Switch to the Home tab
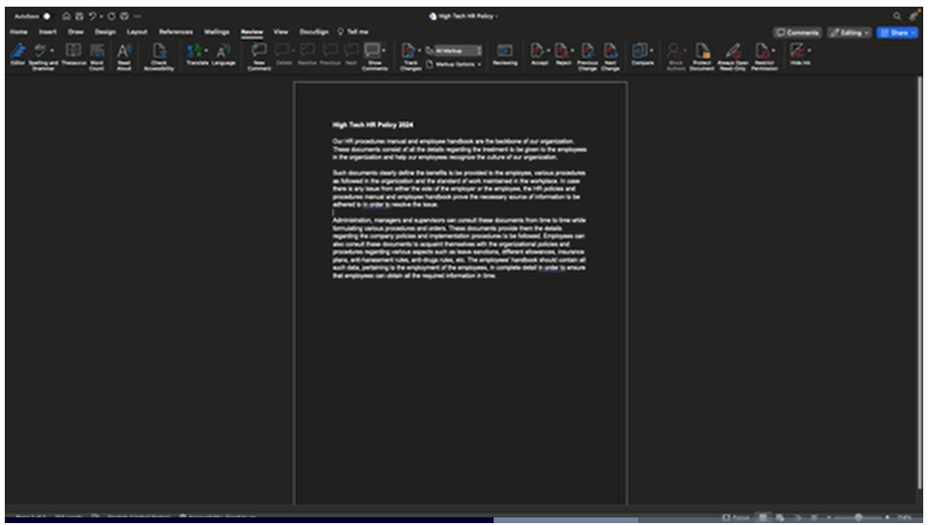This screenshot has height=525, width=928. coord(18,32)
